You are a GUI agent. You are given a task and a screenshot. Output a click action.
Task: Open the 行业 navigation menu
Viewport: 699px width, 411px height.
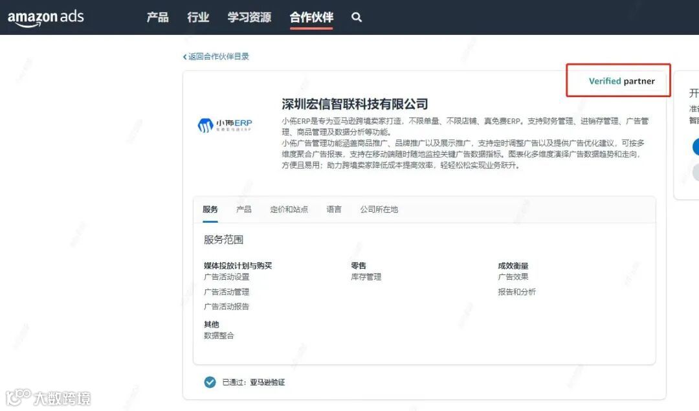click(198, 17)
